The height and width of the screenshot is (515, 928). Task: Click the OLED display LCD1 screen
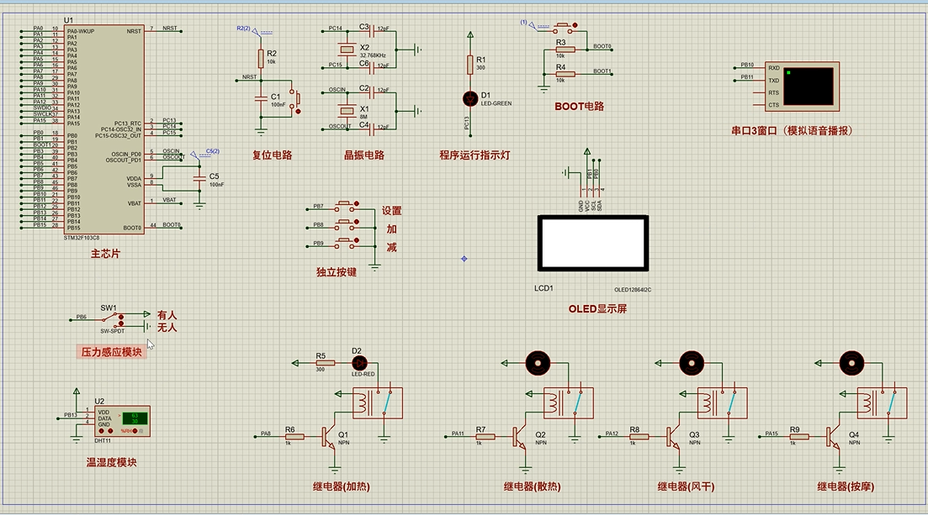click(x=592, y=243)
